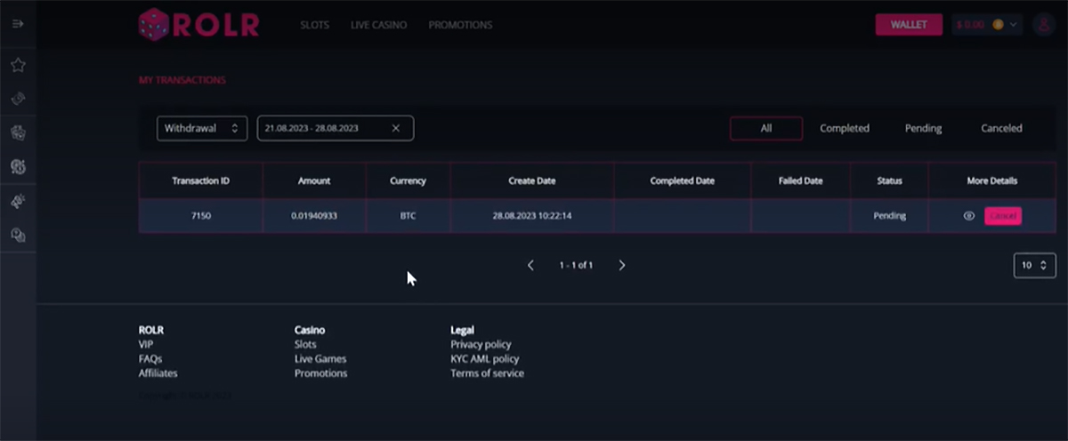
Task: Click the BTC currency cell
Action: click(x=408, y=216)
